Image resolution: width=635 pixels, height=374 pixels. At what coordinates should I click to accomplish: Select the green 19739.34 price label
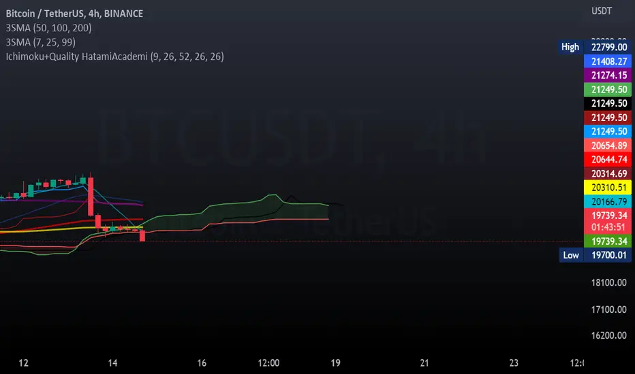pyautogui.click(x=608, y=241)
